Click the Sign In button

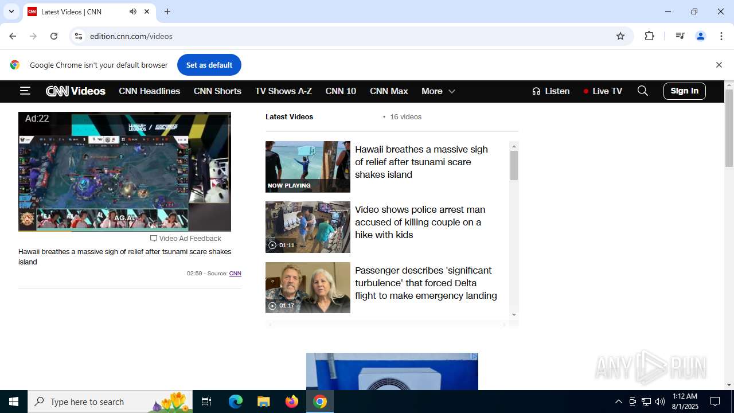685,91
